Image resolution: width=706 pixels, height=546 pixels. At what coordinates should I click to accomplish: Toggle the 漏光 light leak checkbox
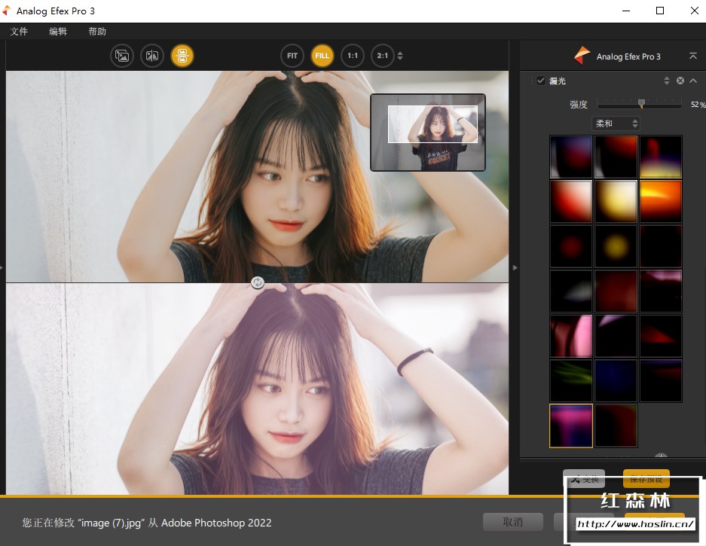click(541, 81)
